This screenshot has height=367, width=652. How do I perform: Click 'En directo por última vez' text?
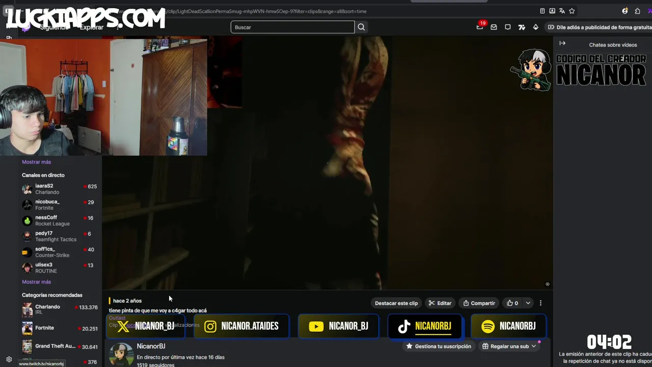click(x=180, y=357)
